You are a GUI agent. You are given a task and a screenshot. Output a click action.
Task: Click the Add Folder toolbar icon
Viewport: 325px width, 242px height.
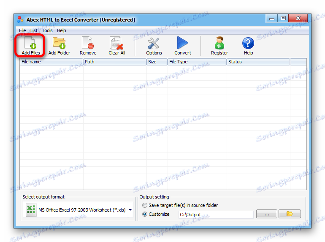pyautogui.click(x=59, y=43)
